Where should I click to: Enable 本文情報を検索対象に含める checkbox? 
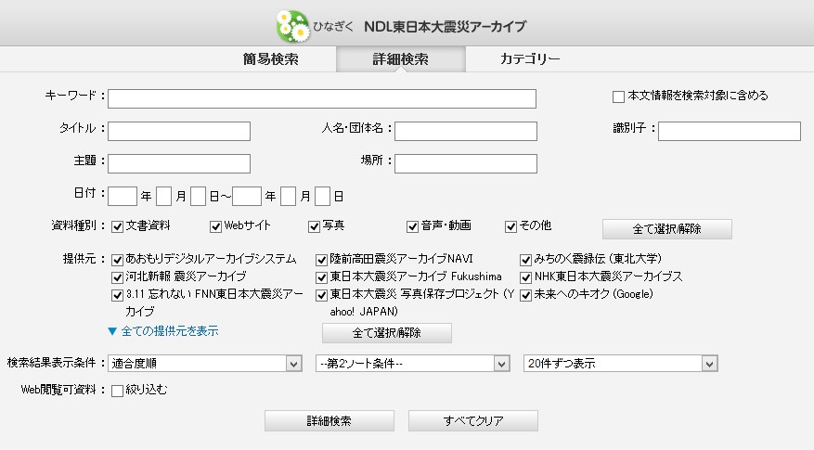click(x=618, y=96)
